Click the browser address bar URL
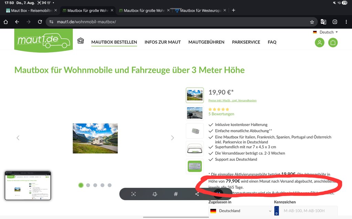 (x=86, y=22)
